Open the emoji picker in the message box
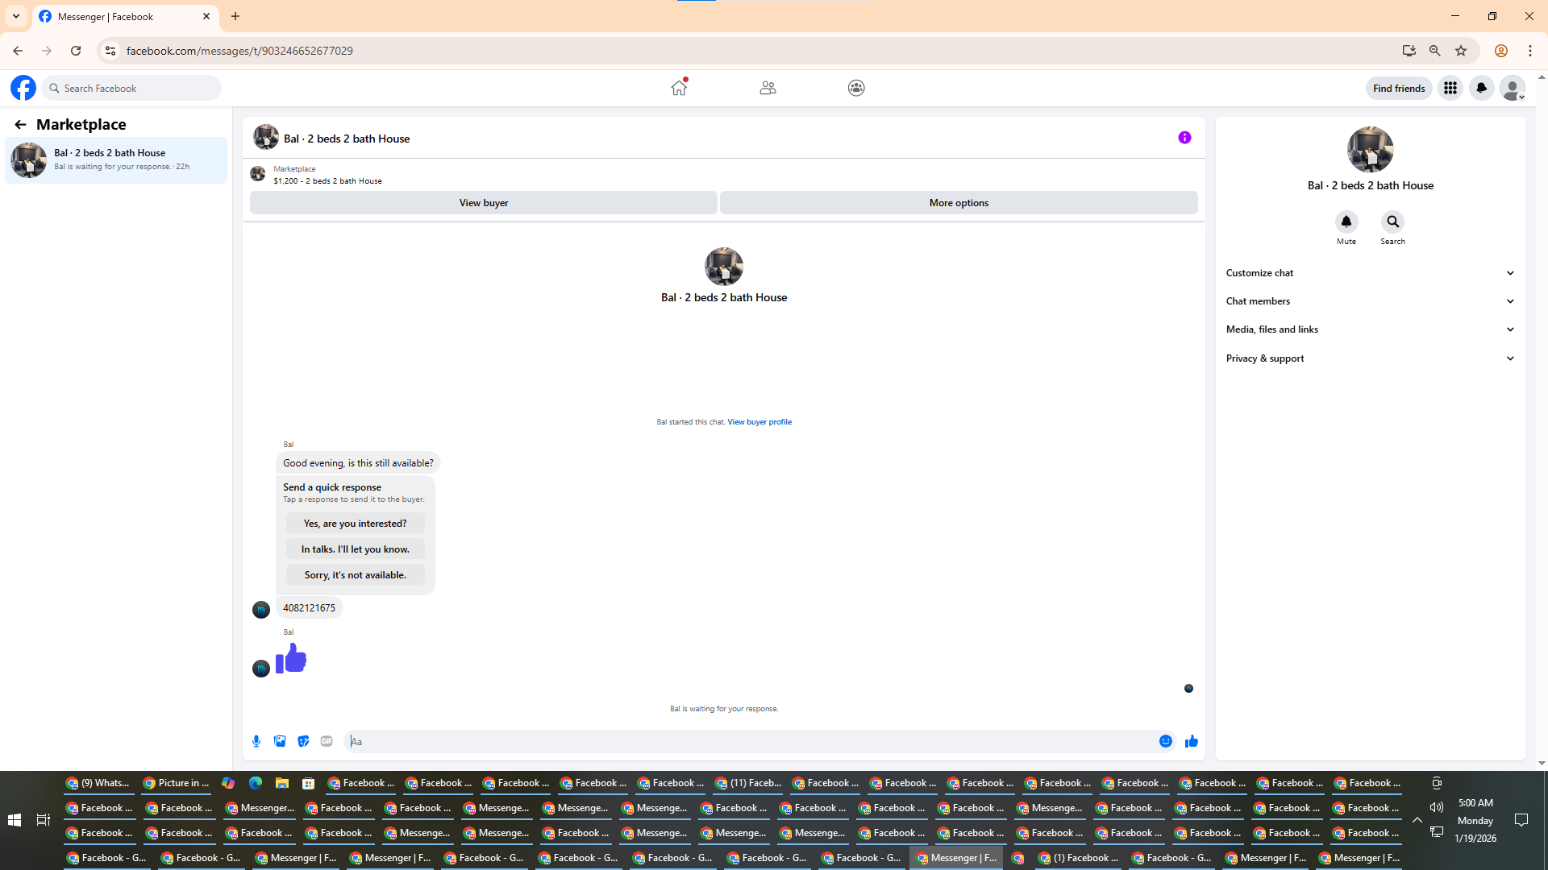This screenshot has width=1548, height=870. pos(1166,741)
